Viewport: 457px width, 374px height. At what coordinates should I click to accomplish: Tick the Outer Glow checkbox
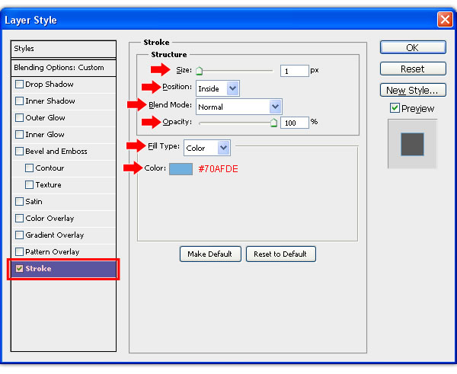coord(19,118)
